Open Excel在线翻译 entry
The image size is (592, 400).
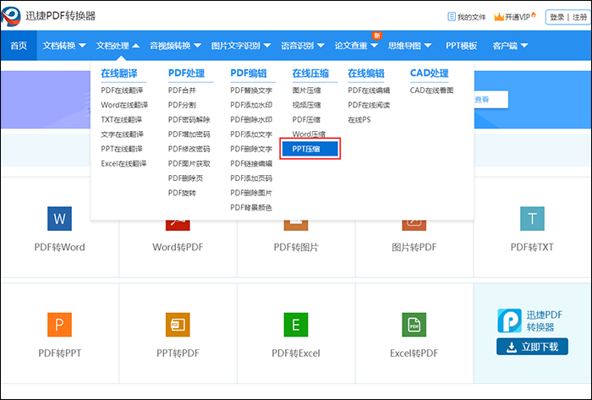point(123,163)
